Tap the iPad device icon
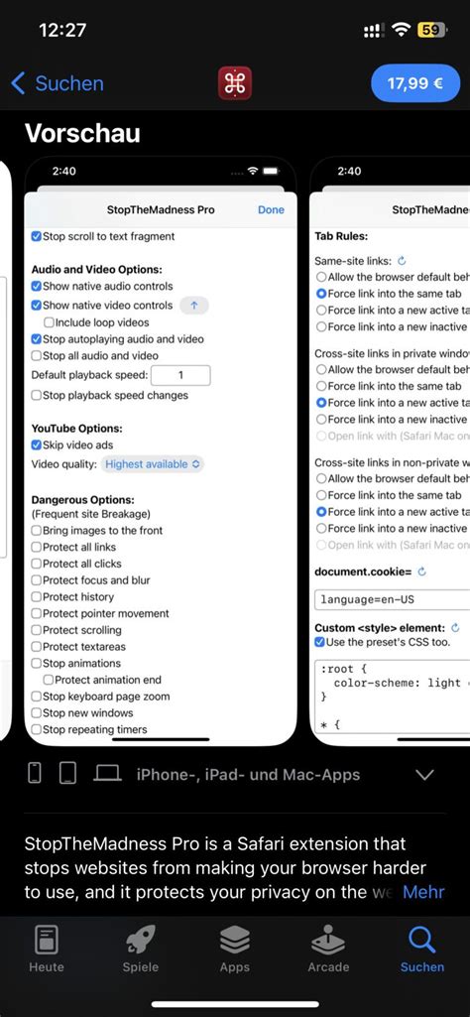 [x=67, y=773]
